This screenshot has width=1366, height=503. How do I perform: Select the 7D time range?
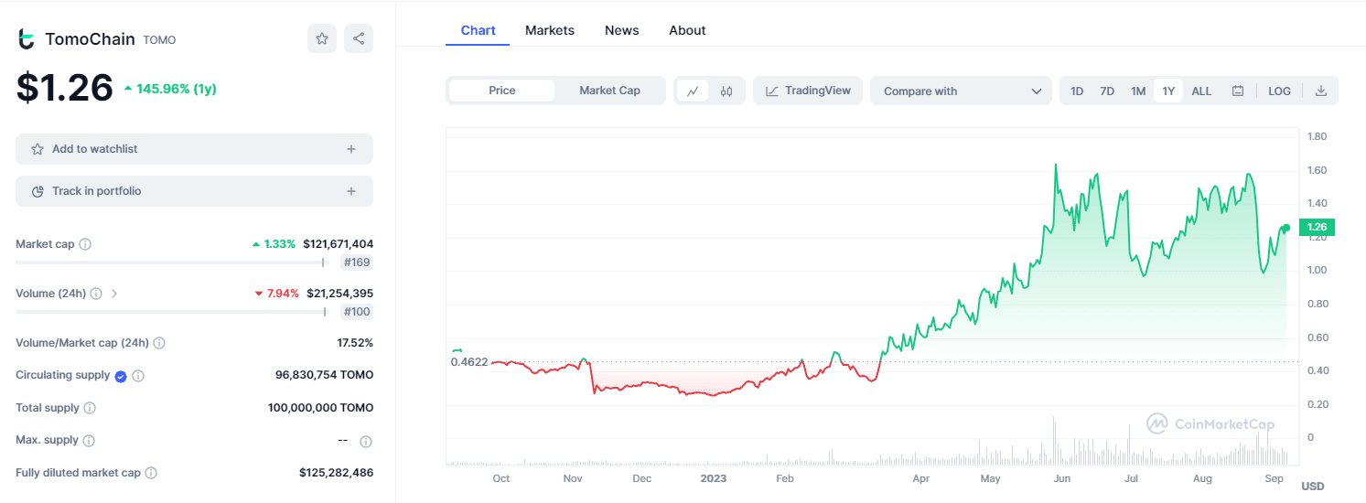coord(1107,91)
